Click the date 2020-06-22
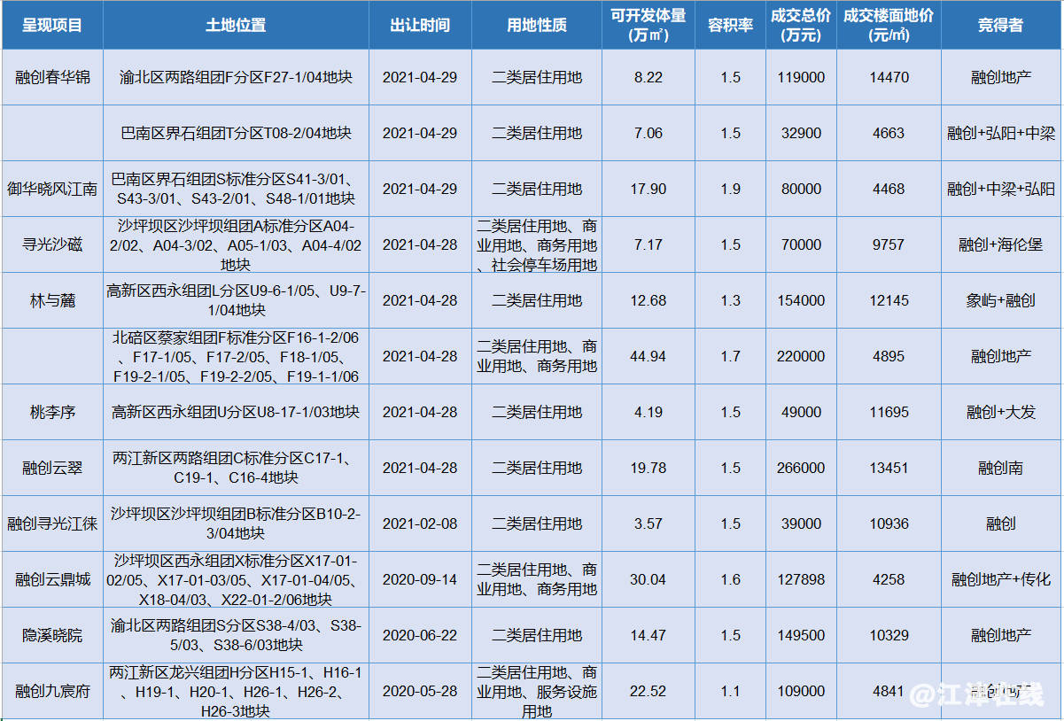This screenshot has height=721, width=1064. pyautogui.click(x=420, y=635)
